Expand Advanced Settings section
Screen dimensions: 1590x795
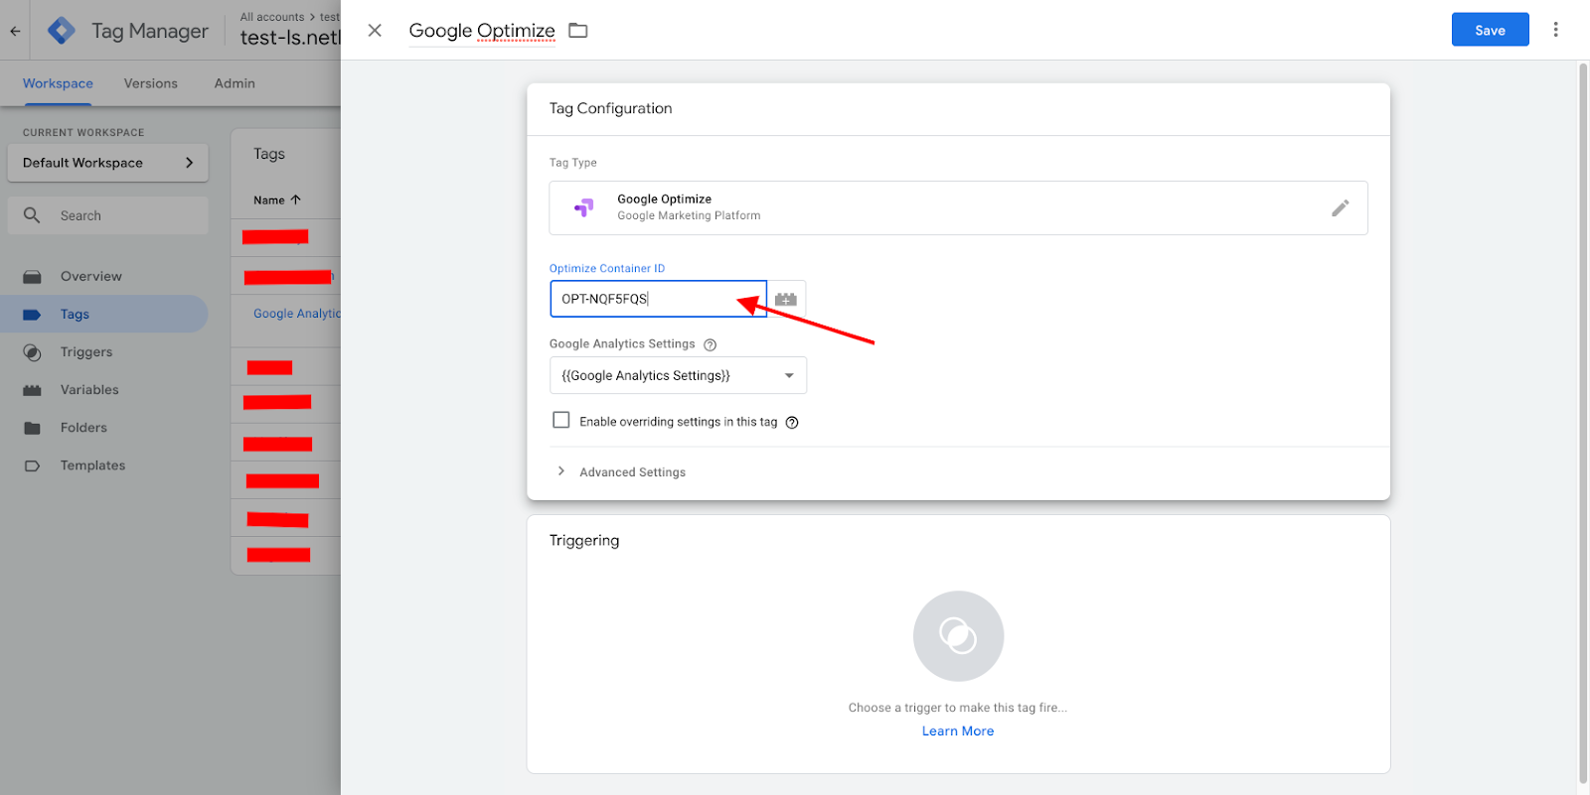click(621, 472)
